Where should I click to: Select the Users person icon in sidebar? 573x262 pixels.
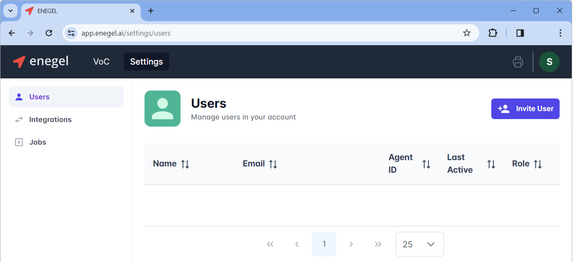[x=19, y=96]
